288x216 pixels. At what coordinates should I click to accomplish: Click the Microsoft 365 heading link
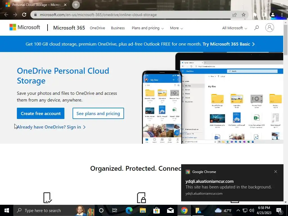tap(69, 28)
